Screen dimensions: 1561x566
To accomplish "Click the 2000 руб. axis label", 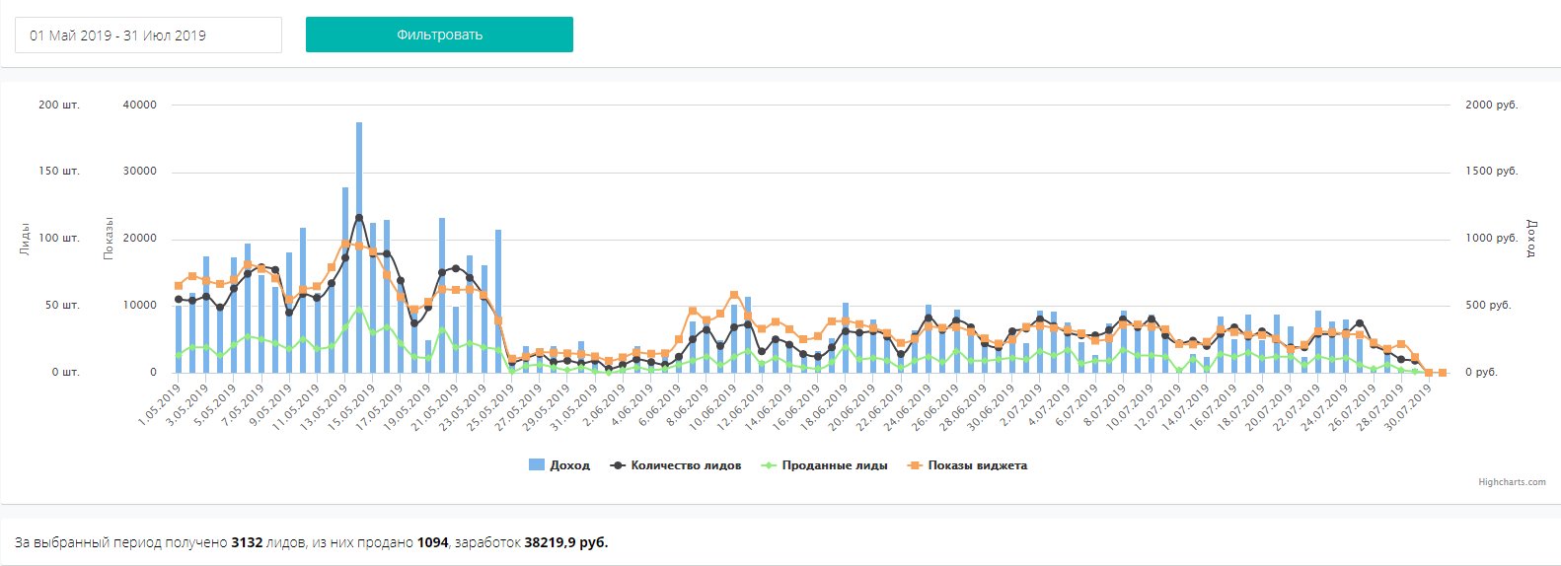I will [x=1491, y=105].
